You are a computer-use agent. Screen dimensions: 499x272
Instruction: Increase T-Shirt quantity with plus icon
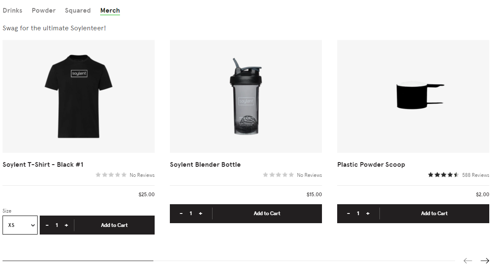tap(66, 225)
